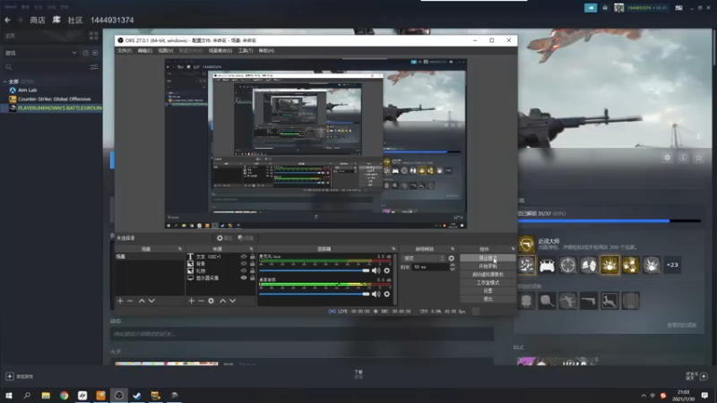Move source down in OBS Sources panel
Image resolution: width=717 pixels, height=403 pixels.
[233, 301]
